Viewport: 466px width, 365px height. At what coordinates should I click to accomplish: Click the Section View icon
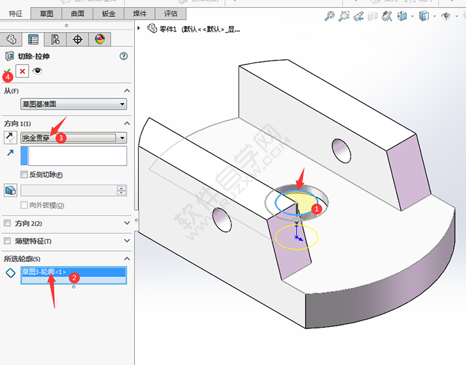point(373,16)
